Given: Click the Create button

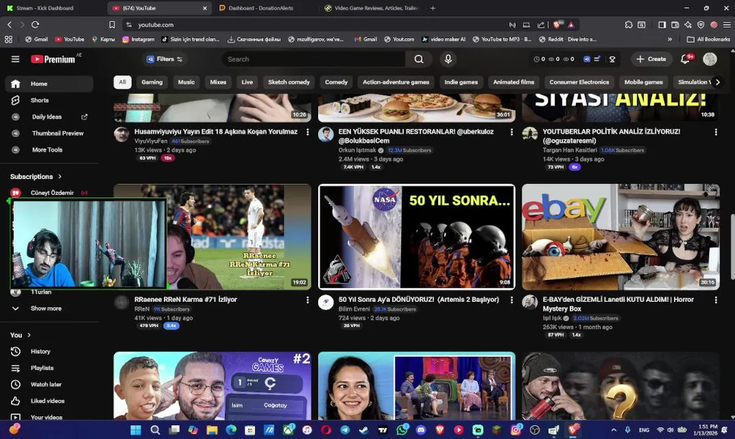Looking at the screenshot, I should tap(651, 59).
